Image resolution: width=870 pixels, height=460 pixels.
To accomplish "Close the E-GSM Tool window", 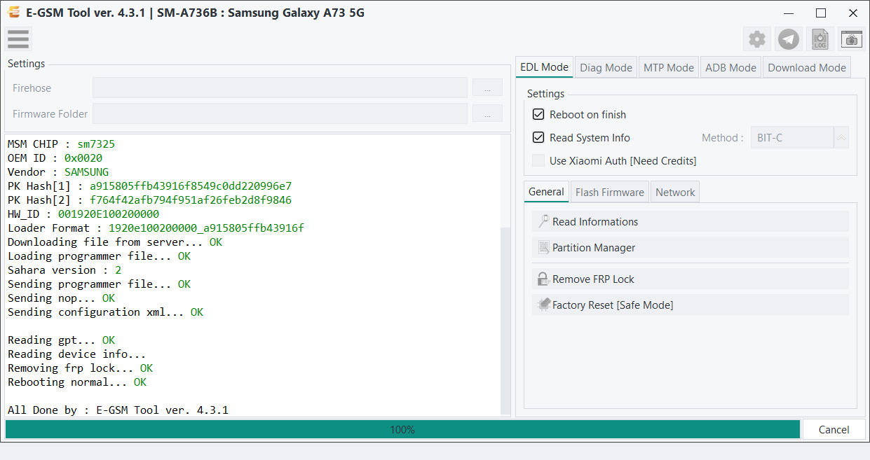I will (x=853, y=13).
